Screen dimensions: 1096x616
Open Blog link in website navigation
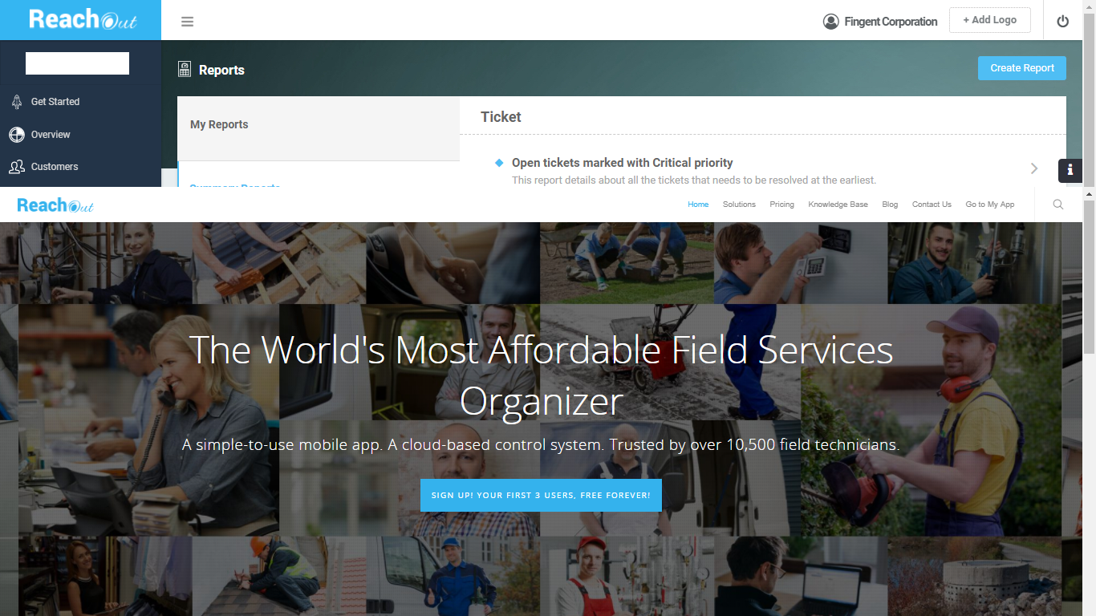click(x=890, y=205)
